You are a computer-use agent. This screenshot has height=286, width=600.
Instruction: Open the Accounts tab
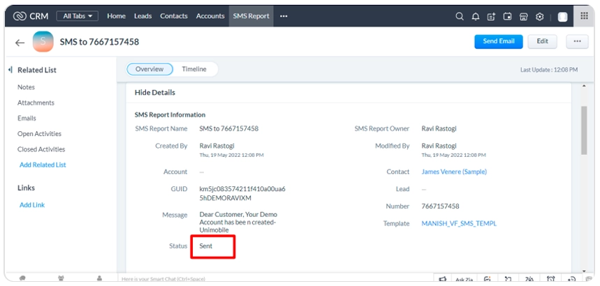(210, 16)
